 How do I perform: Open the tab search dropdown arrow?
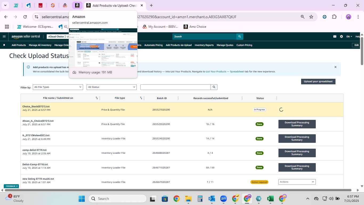tap(5, 5)
